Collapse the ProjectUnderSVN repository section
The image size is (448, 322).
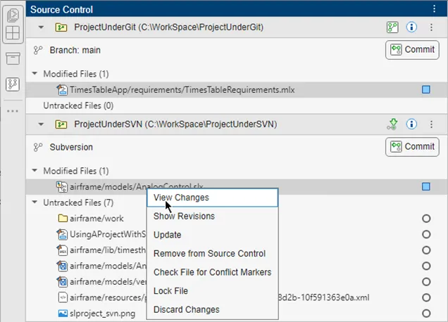[x=41, y=124]
